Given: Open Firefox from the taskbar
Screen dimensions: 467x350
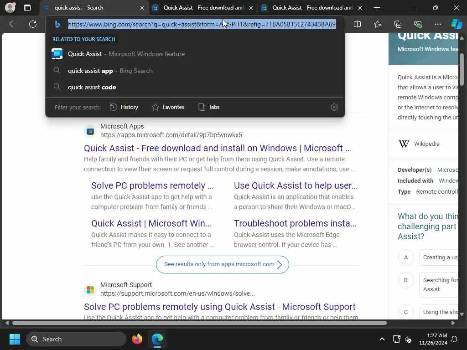Looking at the screenshot, I should [x=137, y=339].
